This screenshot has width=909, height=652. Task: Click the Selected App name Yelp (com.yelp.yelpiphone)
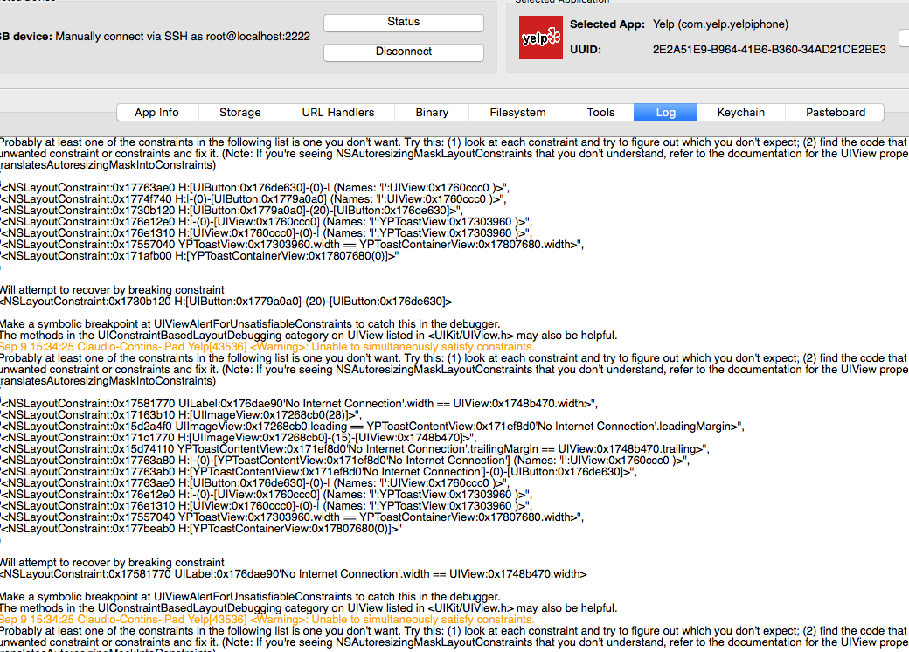coord(720,24)
